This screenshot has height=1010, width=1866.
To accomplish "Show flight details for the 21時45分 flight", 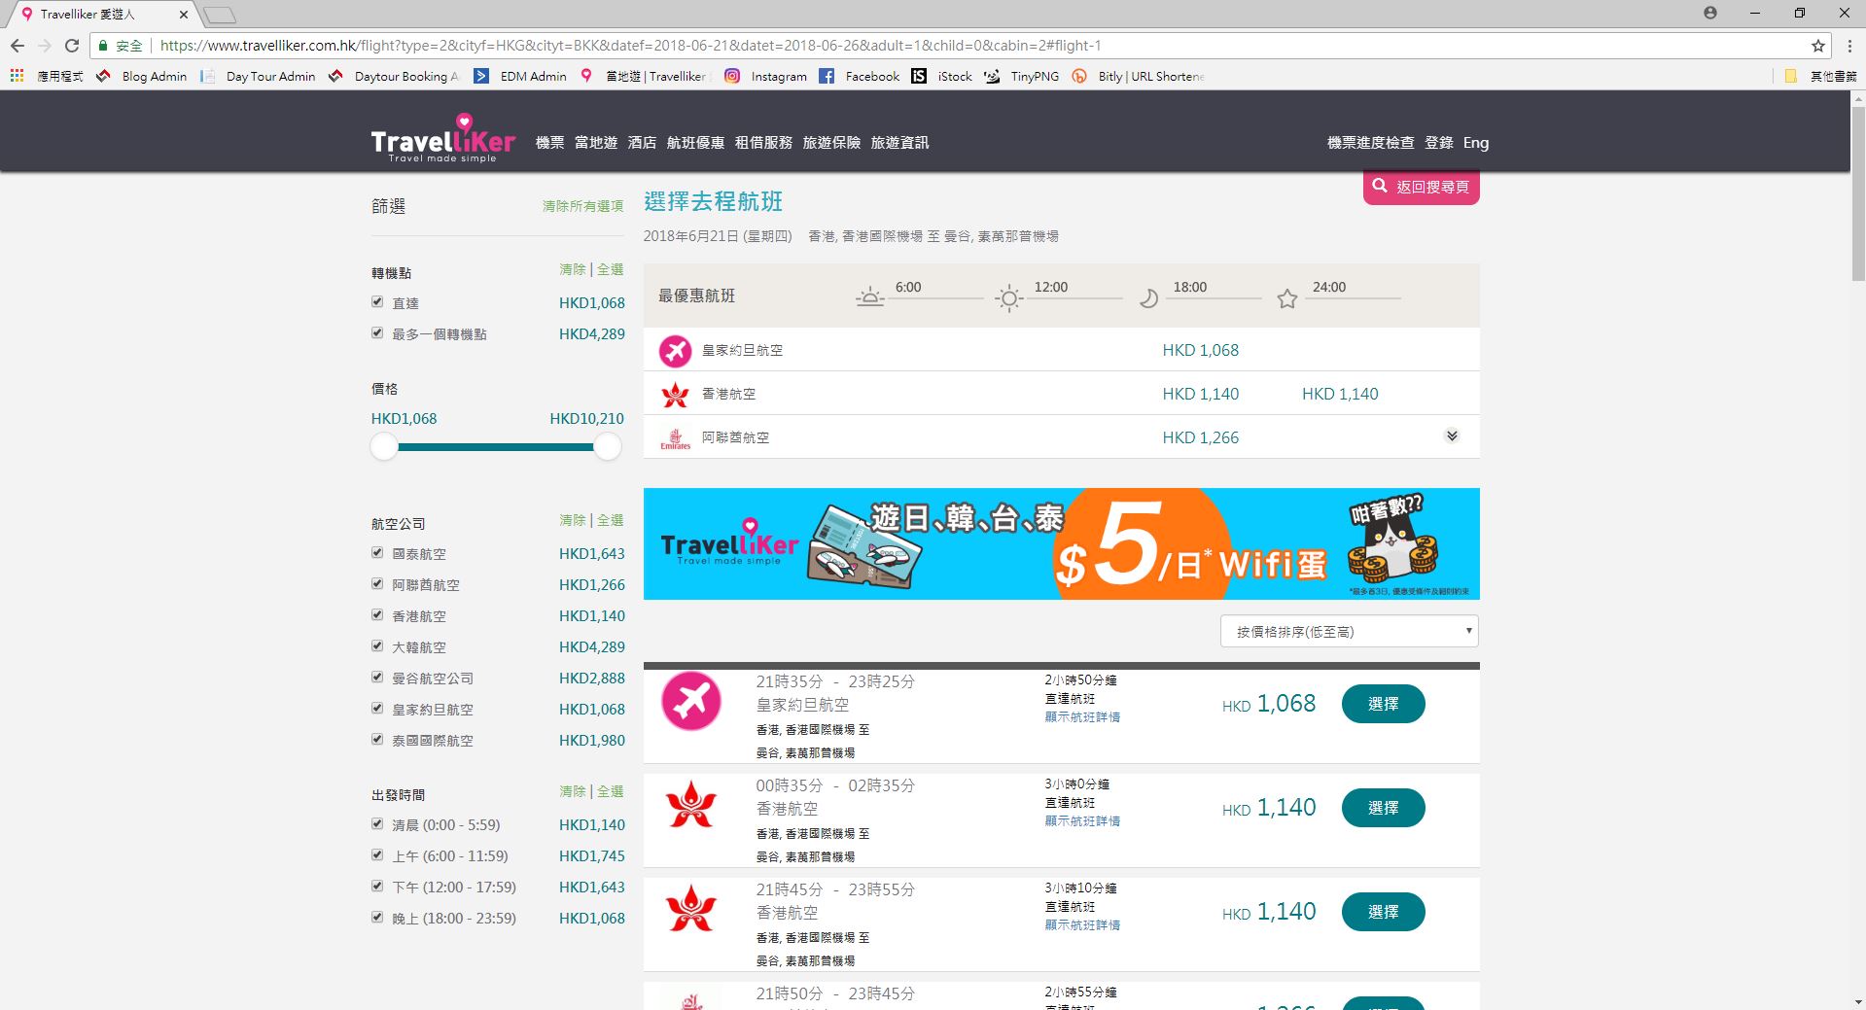I will tap(1082, 925).
